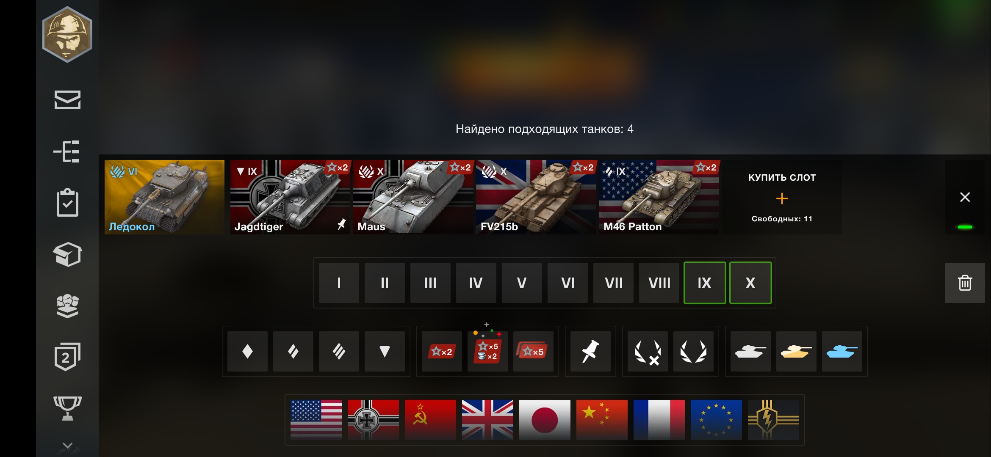Open the trophy tournaments icon
The width and height of the screenshot is (991, 457).
click(67, 408)
